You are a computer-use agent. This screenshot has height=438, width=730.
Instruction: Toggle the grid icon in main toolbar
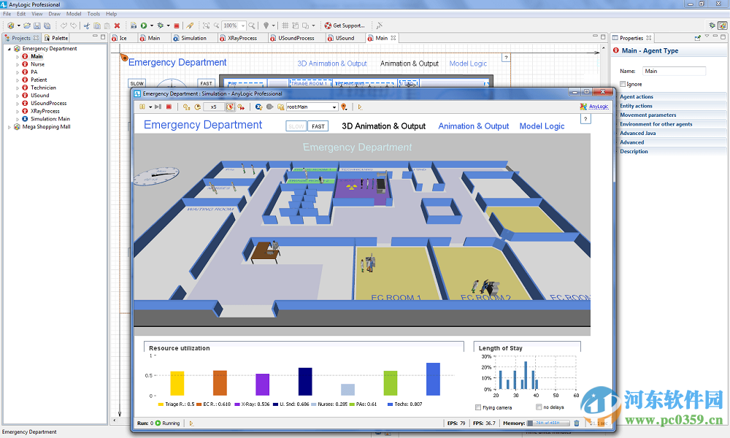(285, 26)
